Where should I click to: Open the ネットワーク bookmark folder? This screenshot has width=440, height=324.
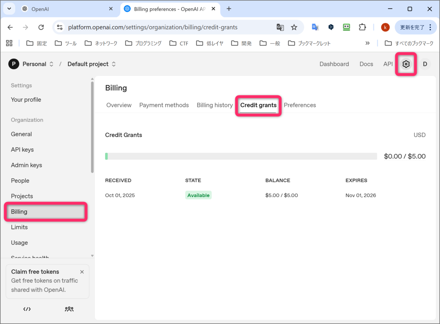[x=101, y=43]
